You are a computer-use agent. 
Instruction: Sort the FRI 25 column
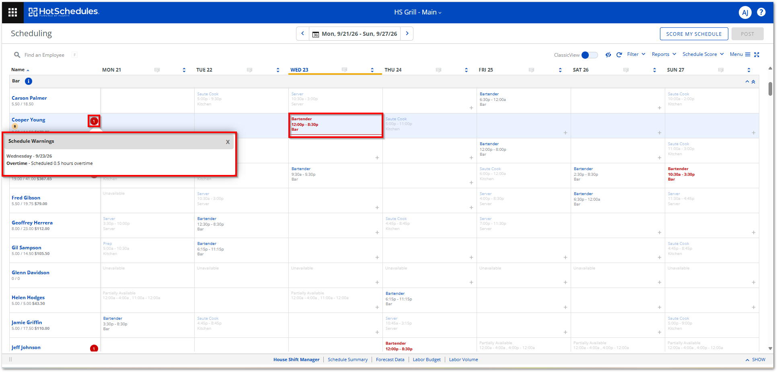coord(560,70)
